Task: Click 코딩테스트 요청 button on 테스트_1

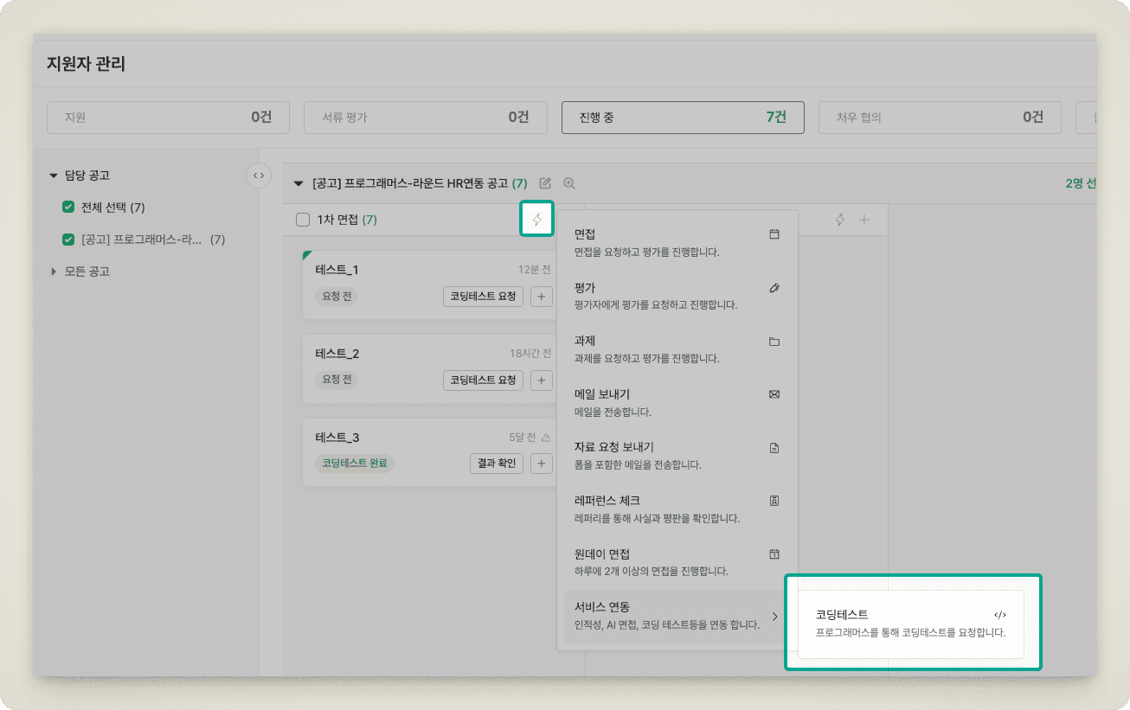Action: pos(483,297)
